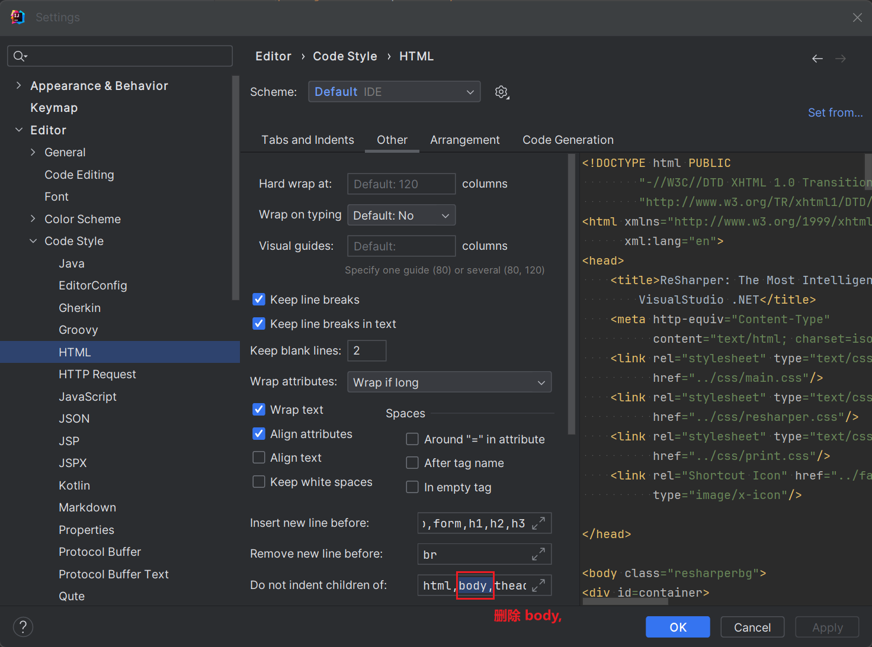Click the Hard wrap at field

(x=401, y=184)
